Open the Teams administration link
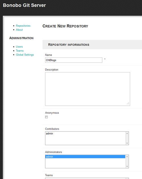This screenshot has height=179, width=142. tap(20, 51)
